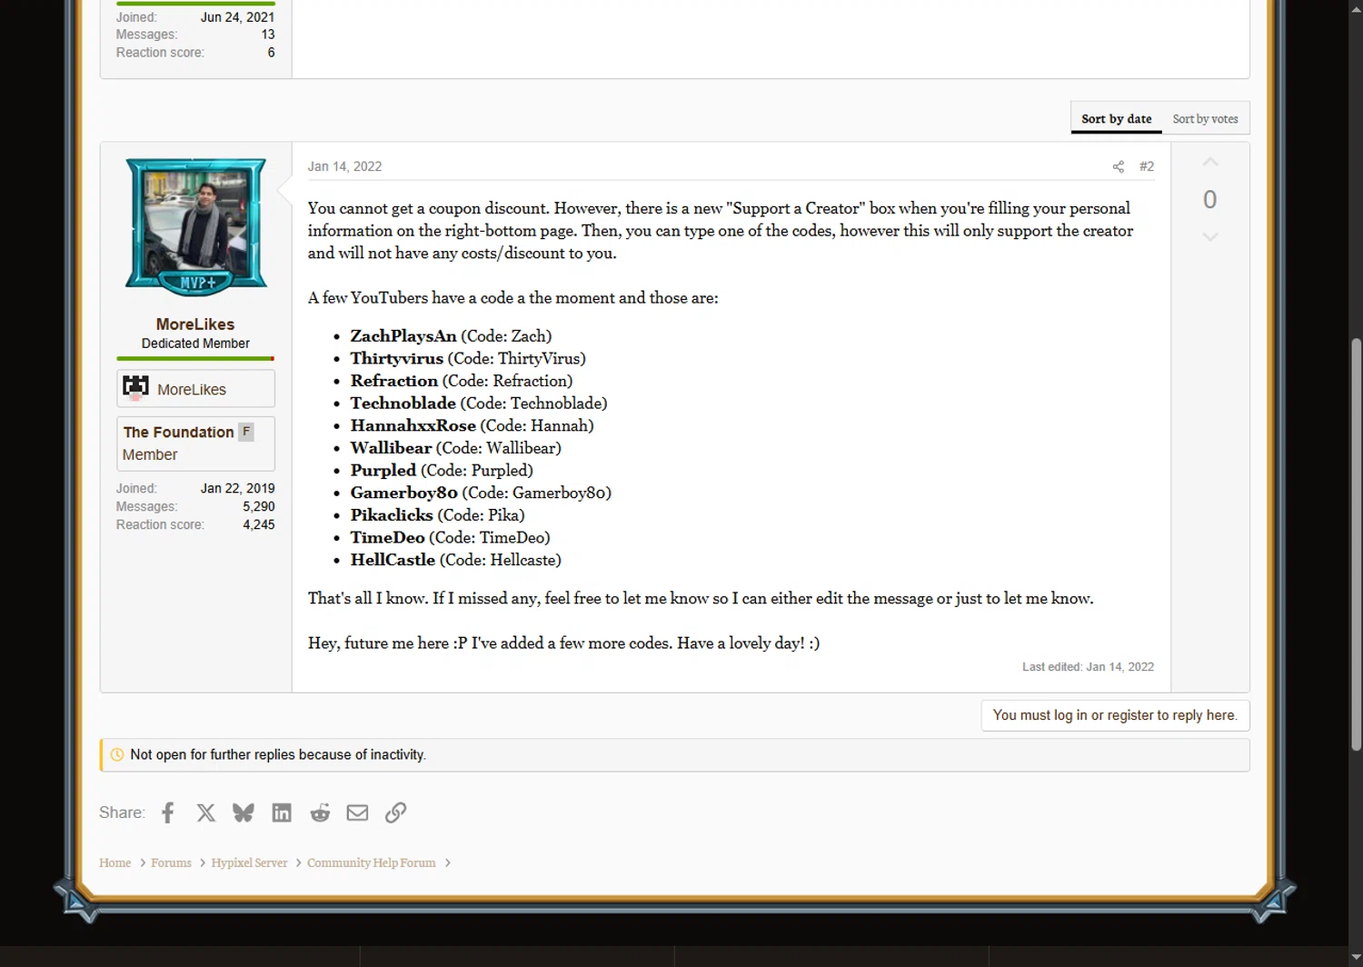This screenshot has width=1363, height=967.
Task: Share thread on Bluesky
Action: [244, 812]
